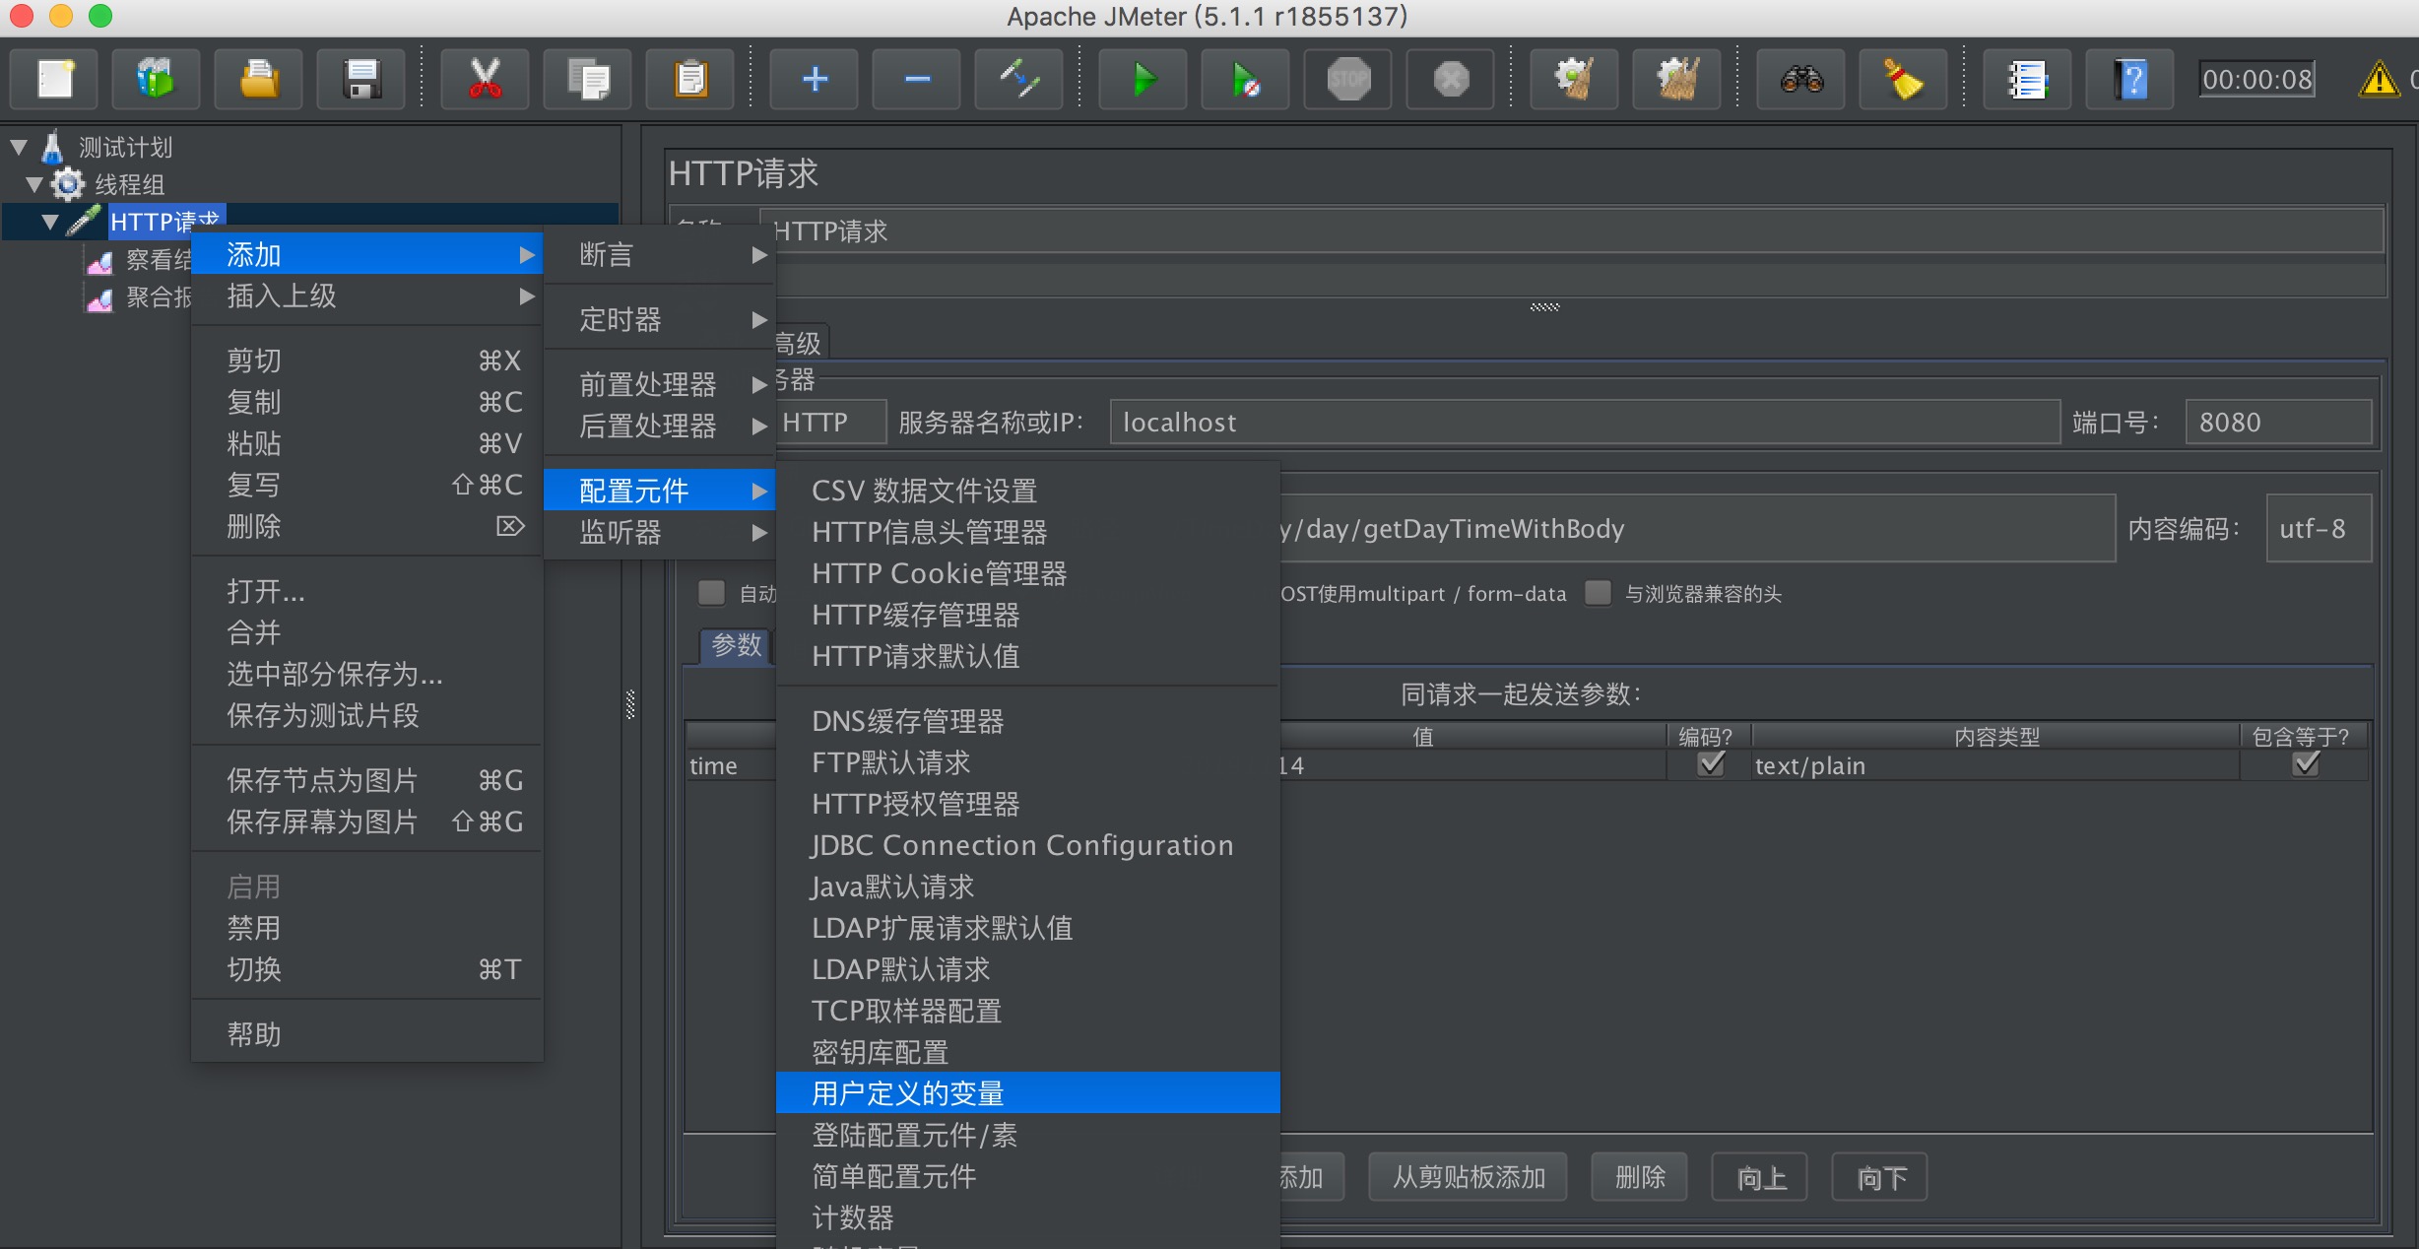The width and height of the screenshot is (2419, 1249).
Task: Click the 向下 button
Action: point(1880,1177)
